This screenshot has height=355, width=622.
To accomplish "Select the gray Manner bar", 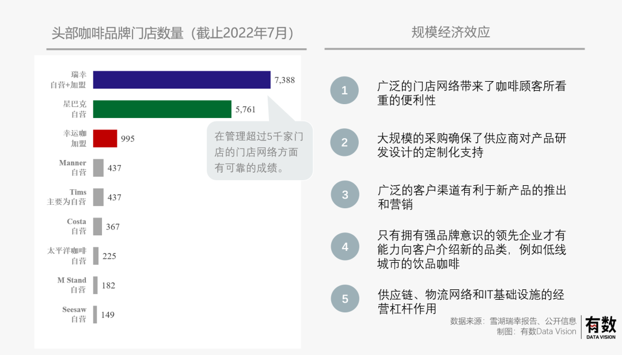I will [x=98, y=168].
